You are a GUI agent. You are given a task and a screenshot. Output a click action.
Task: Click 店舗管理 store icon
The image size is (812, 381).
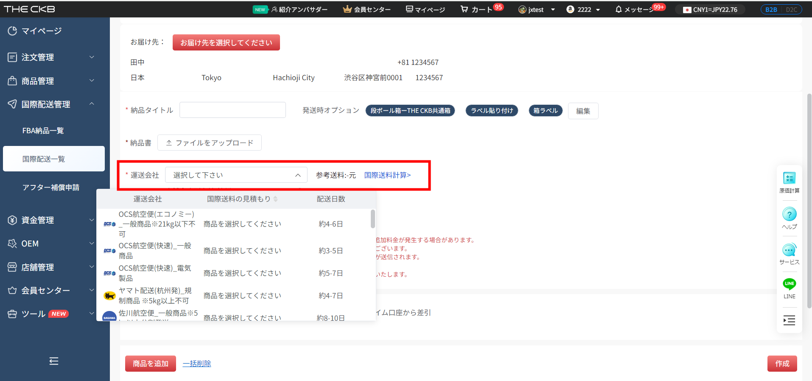click(12, 267)
